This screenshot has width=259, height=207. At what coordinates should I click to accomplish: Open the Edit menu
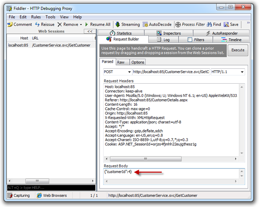[23, 17]
